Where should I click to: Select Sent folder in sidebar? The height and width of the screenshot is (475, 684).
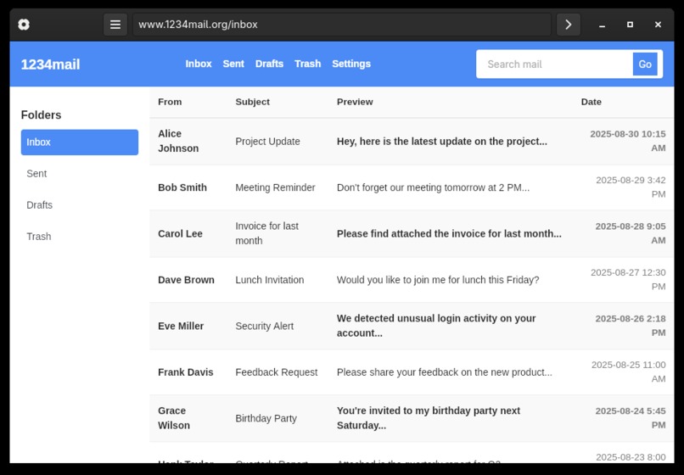80,174
